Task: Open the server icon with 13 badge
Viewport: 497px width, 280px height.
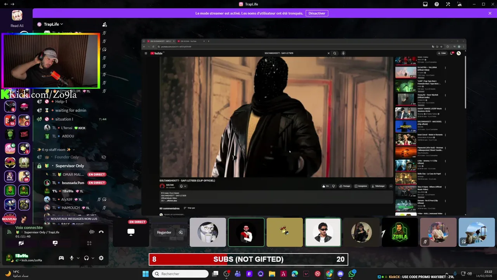Action: [10, 121]
